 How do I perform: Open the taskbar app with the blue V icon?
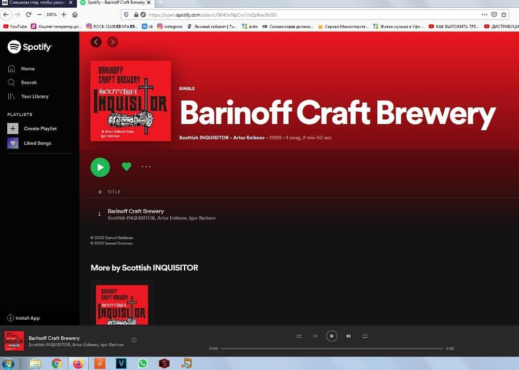coord(121,364)
